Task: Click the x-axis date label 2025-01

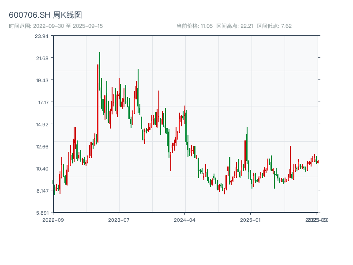Action: (x=250, y=220)
